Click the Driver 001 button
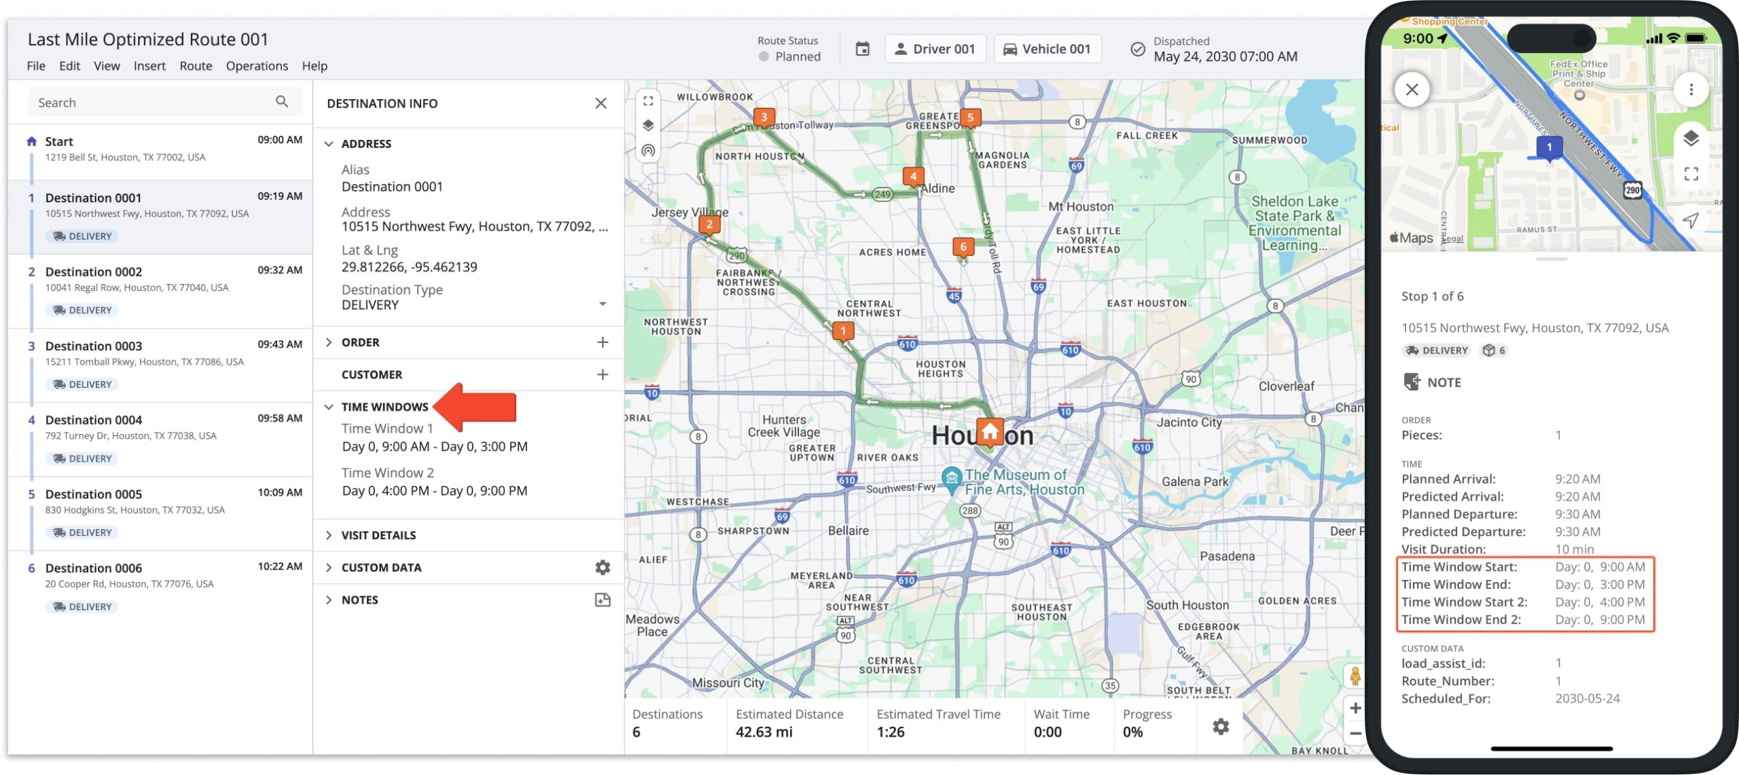This screenshot has height=775, width=1739. pyautogui.click(x=935, y=49)
